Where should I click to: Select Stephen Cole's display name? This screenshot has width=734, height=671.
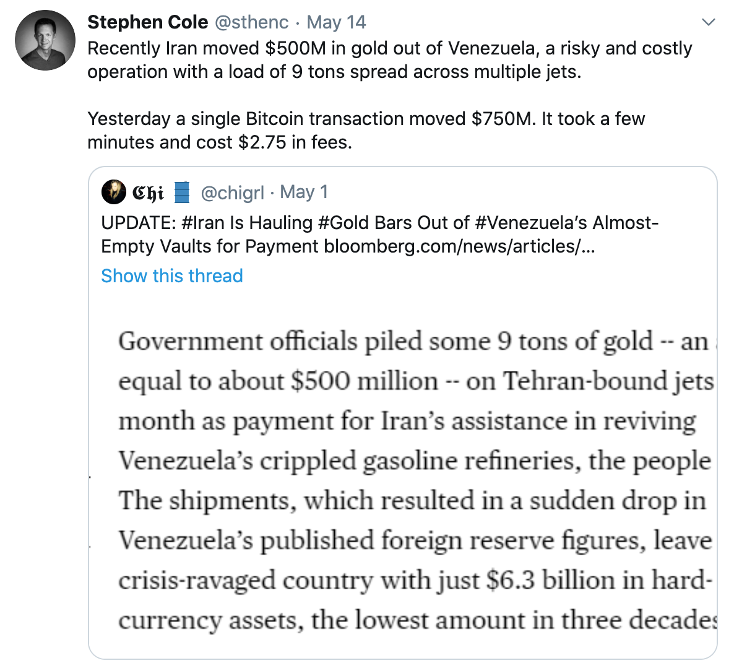coord(147,22)
